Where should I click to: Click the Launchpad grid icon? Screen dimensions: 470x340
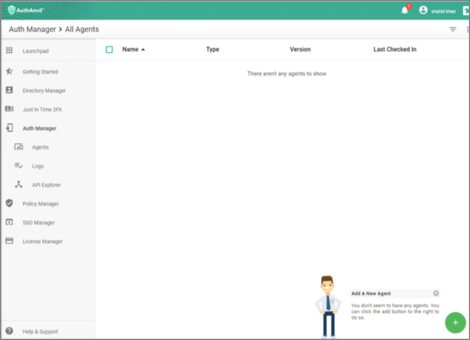point(9,50)
